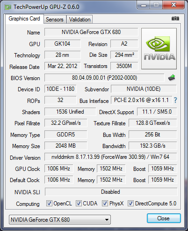Click the NVIDIA logo image
This screenshot has width=188, height=231.
pos(159,48)
